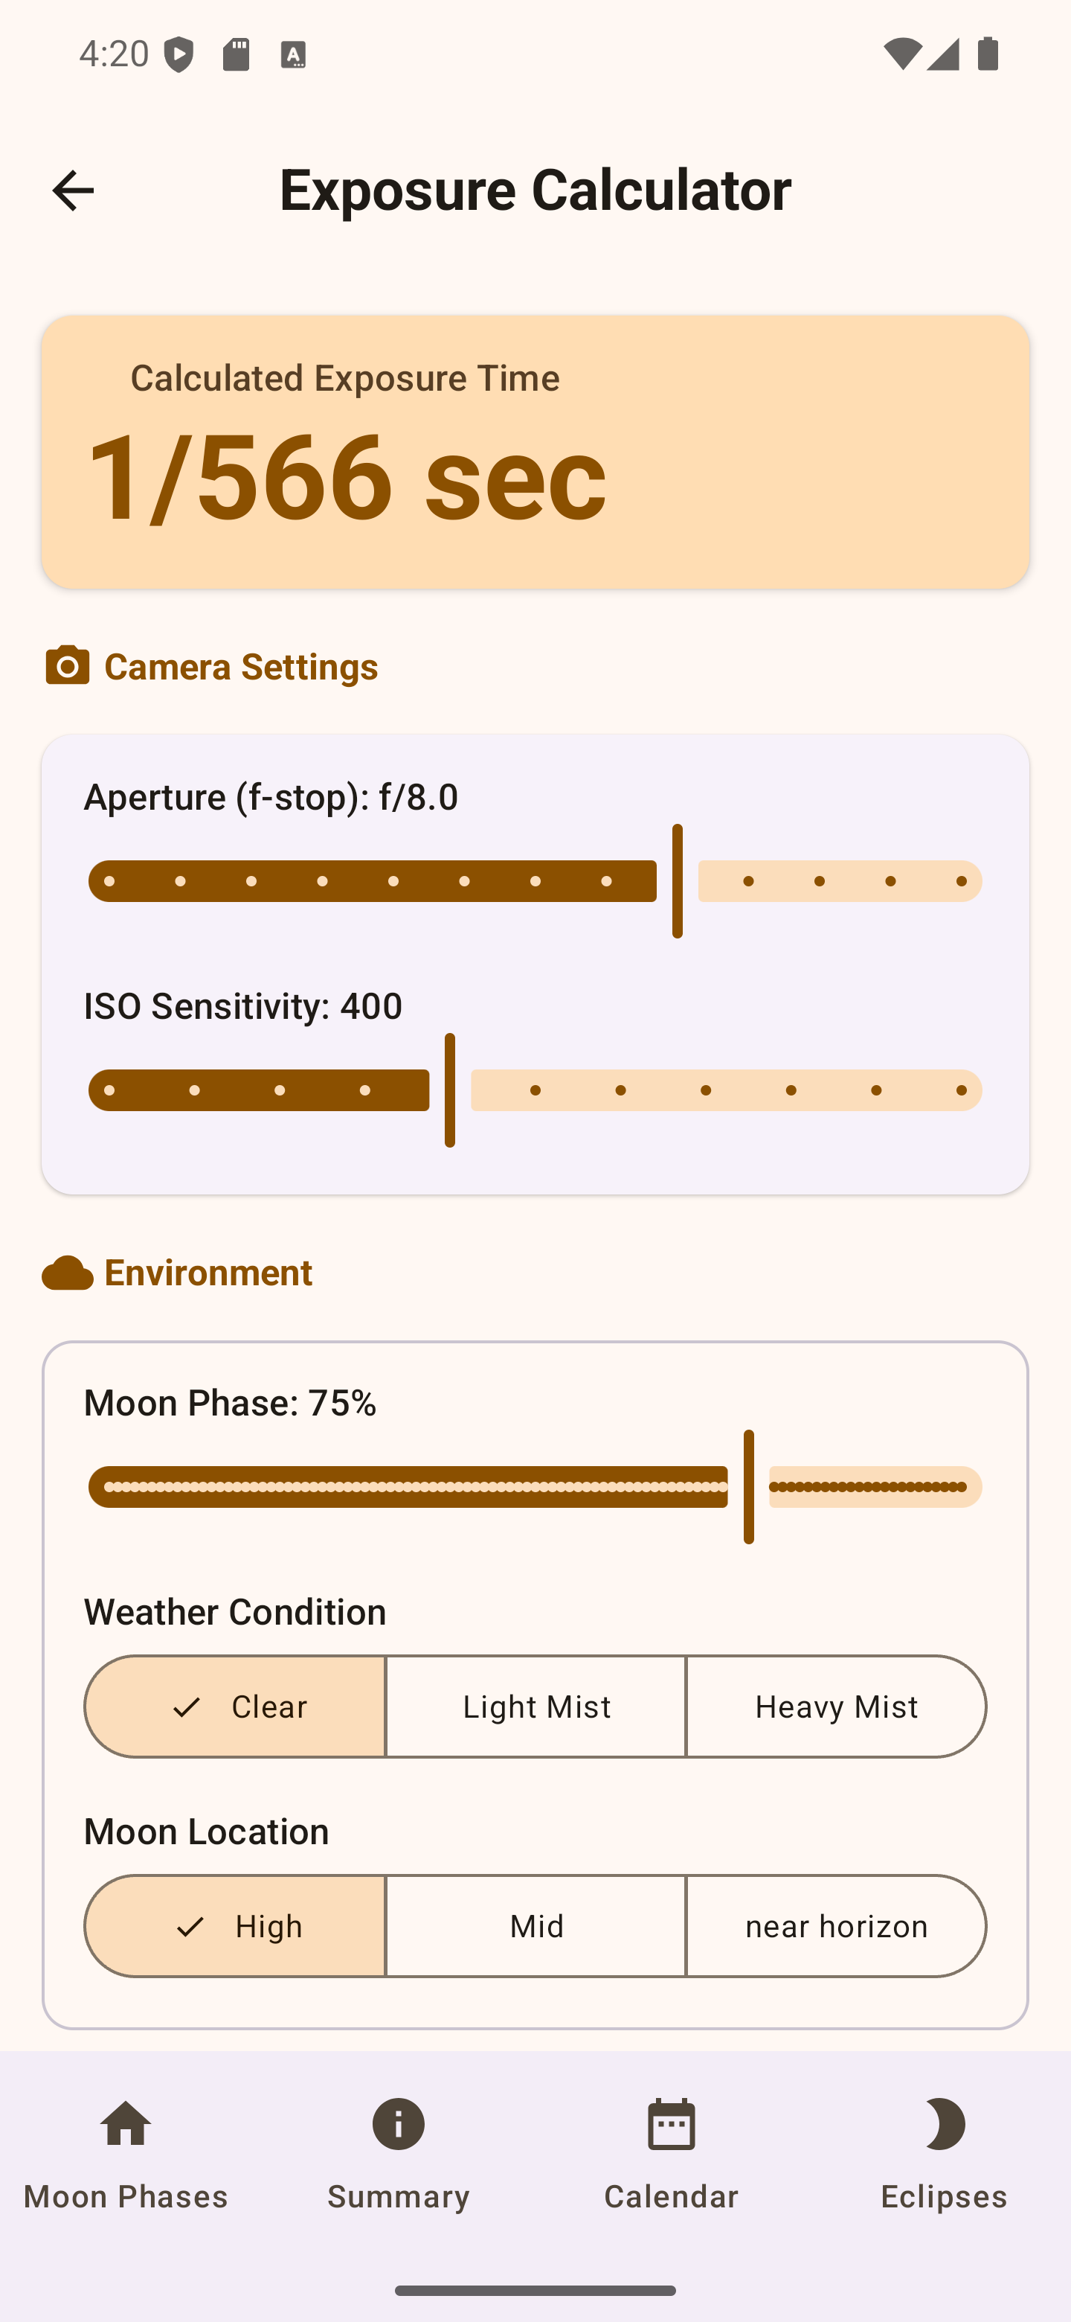Tap the back arrow icon
This screenshot has height=2322, width=1071.
pos(73,191)
